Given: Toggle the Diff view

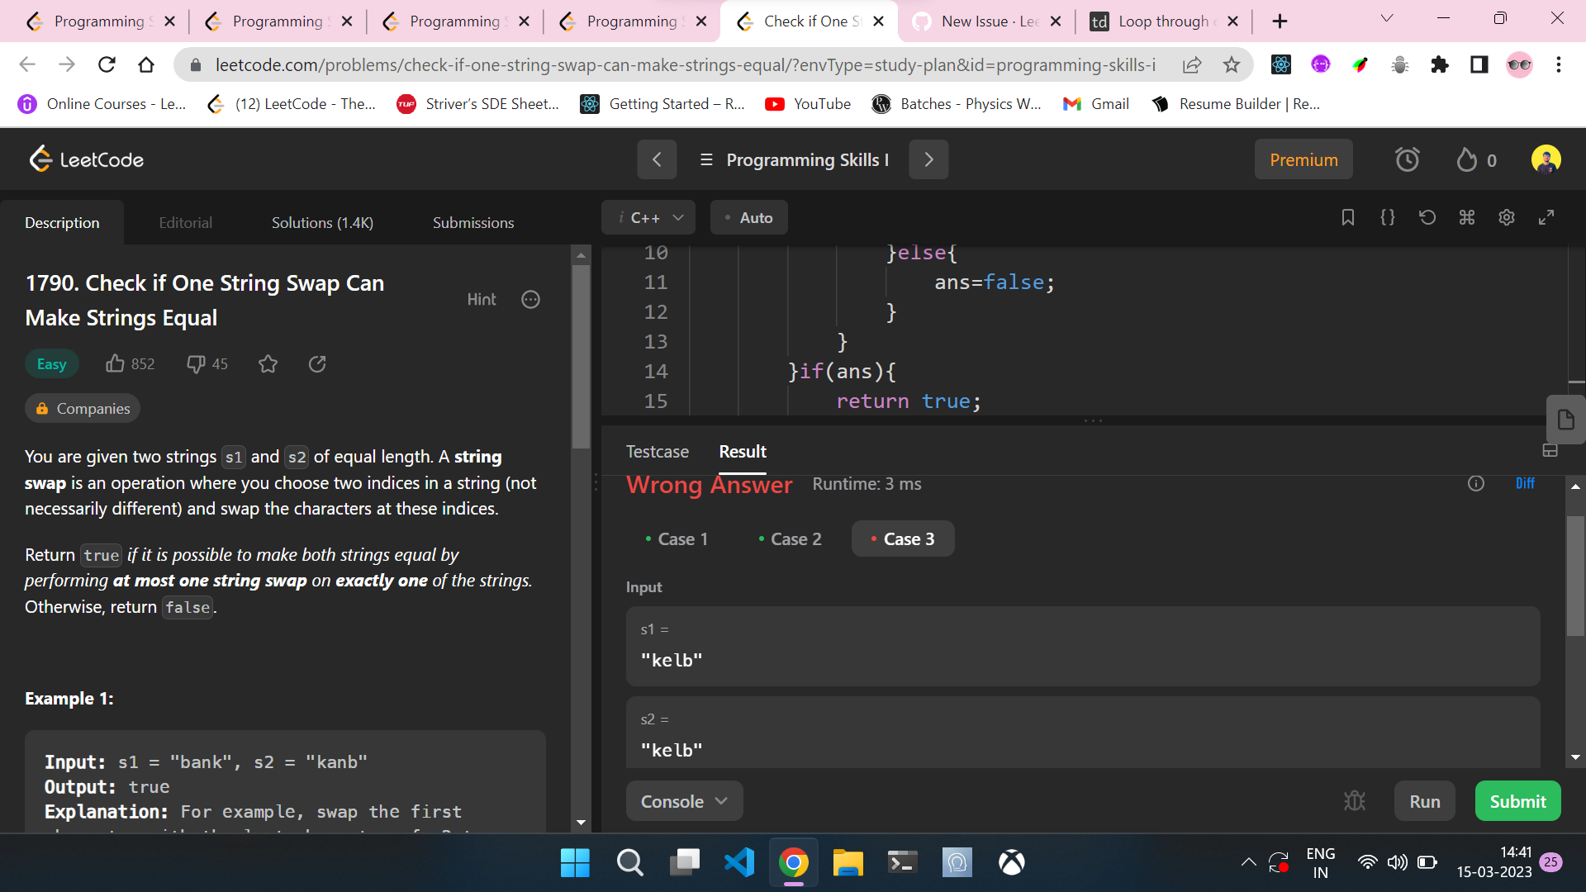Looking at the screenshot, I should click(x=1524, y=484).
